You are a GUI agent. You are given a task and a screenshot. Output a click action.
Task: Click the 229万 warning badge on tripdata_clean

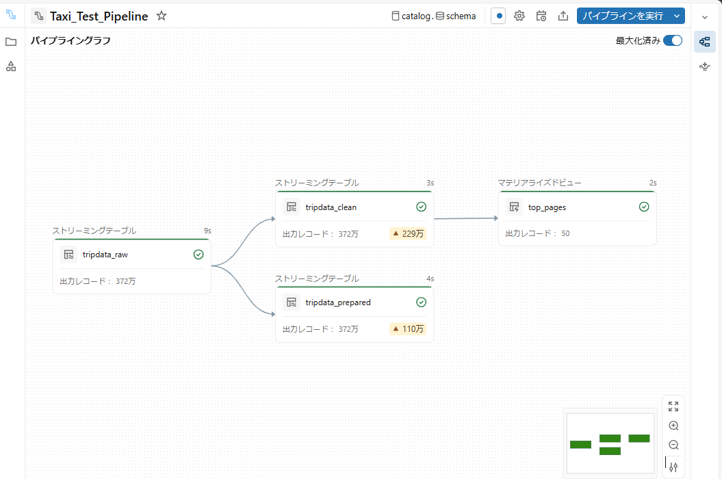[x=408, y=233]
